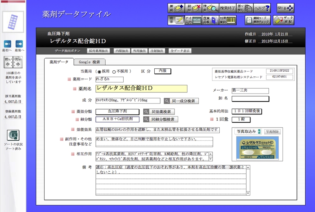Open the search (検索) tool
The image size is (315, 212).
point(210,8)
